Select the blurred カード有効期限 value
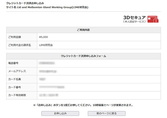167x118 pixels. [49, 95]
